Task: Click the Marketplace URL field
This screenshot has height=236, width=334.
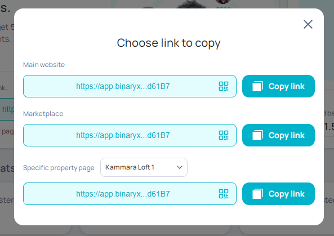Action: pyautogui.click(x=130, y=135)
